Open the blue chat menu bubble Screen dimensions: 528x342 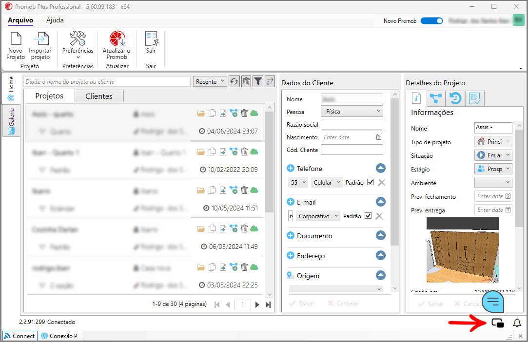(x=493, y=302)
